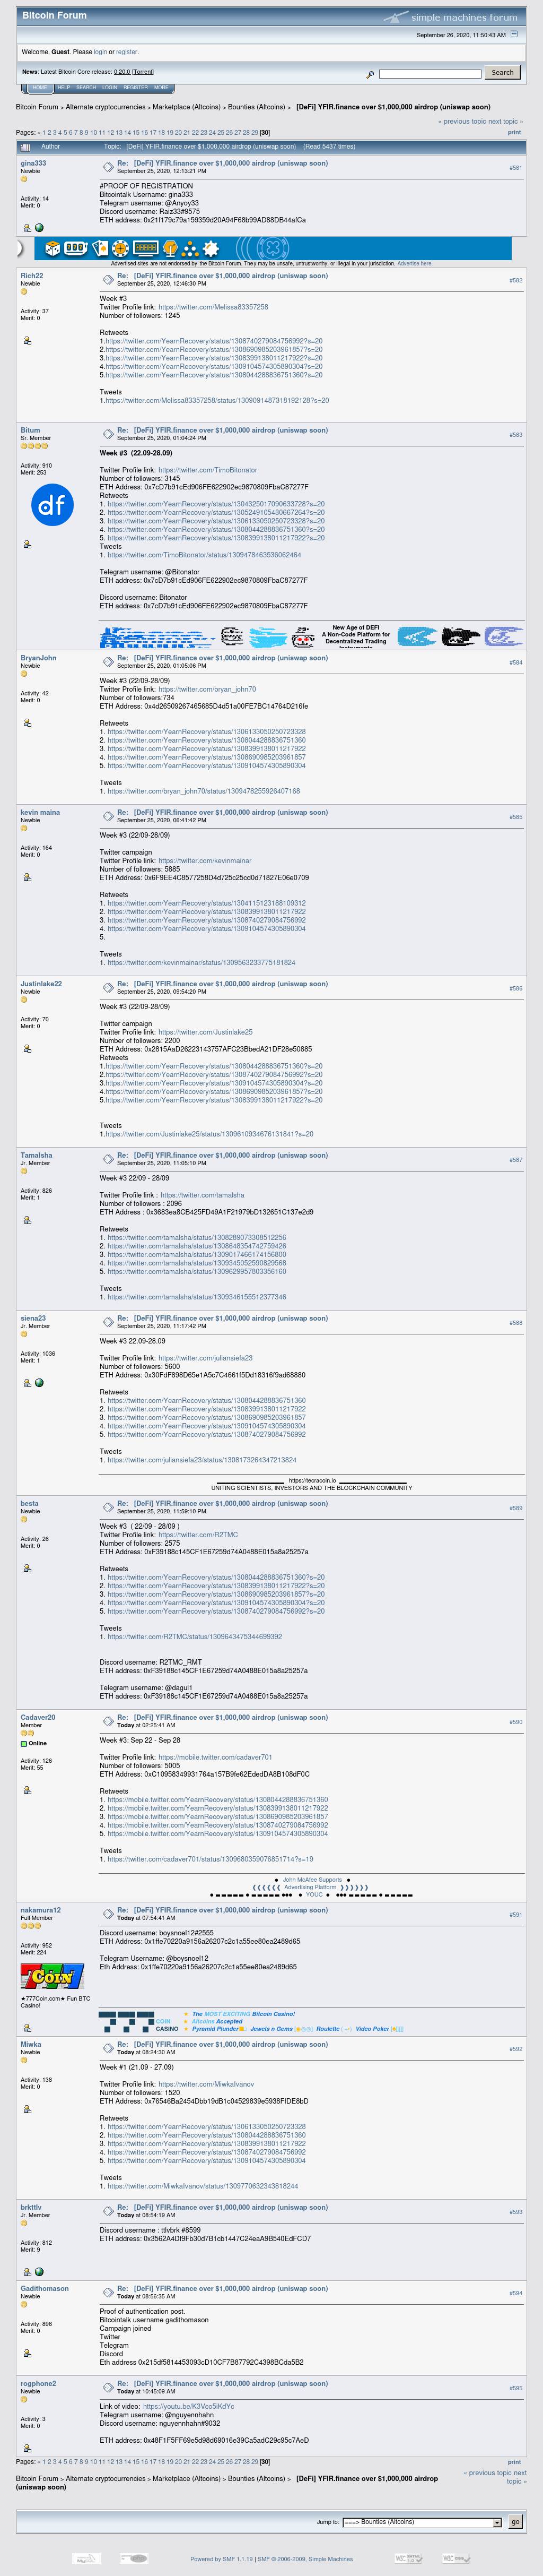This screenshot has width=543, height=2576.
Task: Open Gadithomason's view-profile icon
Action: pyautogui.click(x=27, y=2353)
